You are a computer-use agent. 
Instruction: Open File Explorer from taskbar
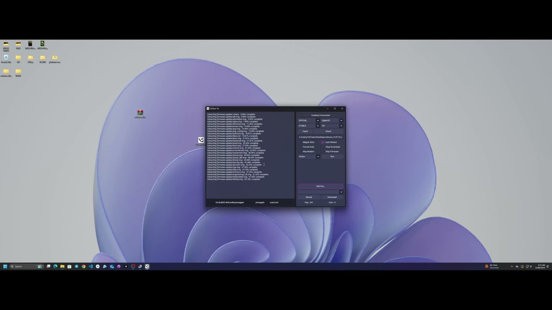coord(63,267)
